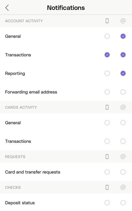This screenshot has width=132, height=211.
Task: Tap the phone icon in Checks header
Action: 107,187
